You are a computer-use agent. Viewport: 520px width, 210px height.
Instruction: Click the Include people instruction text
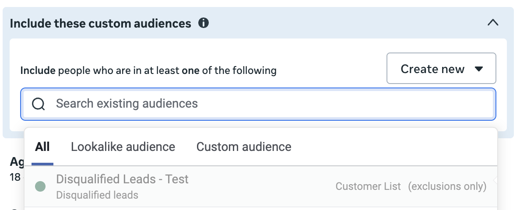click(148, 70)
